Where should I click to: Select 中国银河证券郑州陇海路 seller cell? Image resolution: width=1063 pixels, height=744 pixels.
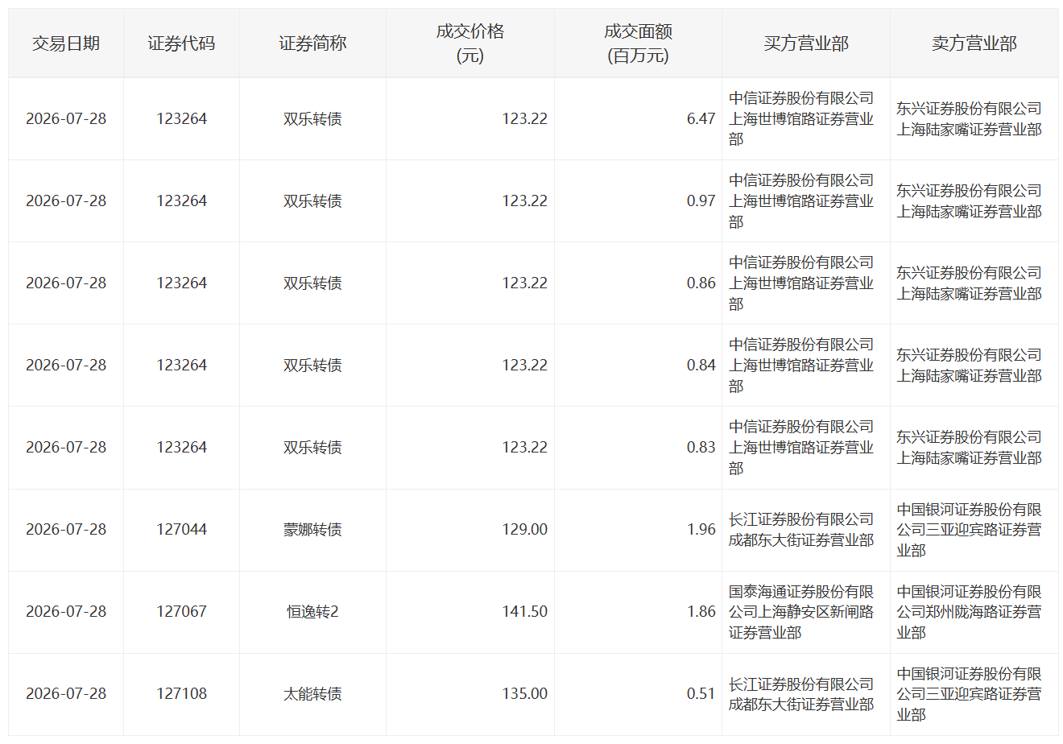(974, 612)
